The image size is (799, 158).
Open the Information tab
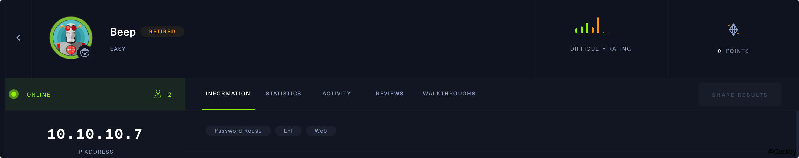[x=228, y=94]
